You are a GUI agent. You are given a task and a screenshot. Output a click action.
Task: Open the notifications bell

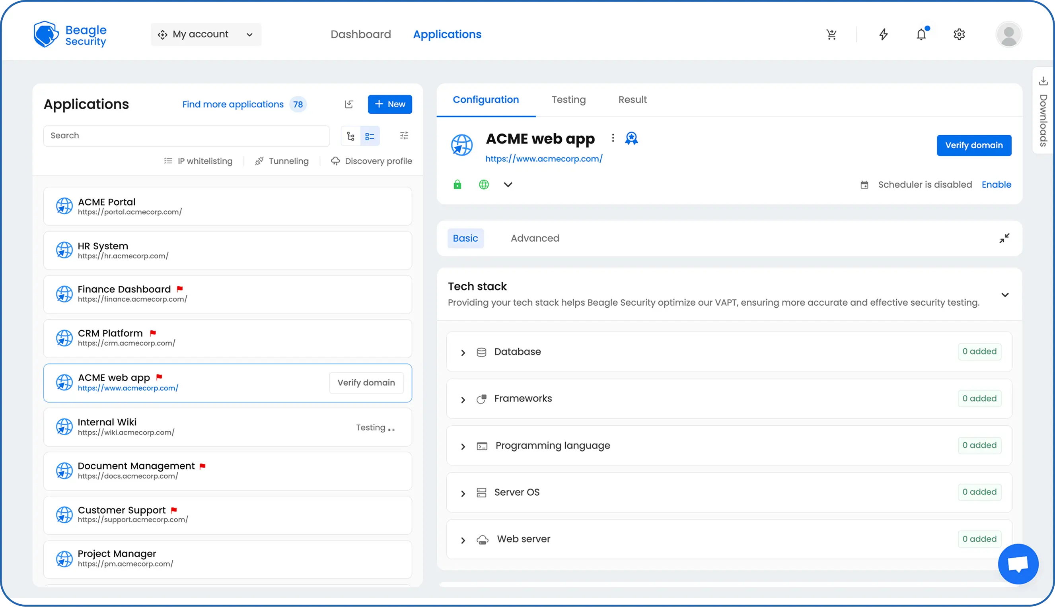pyautogui.click(x=921, y=34)
